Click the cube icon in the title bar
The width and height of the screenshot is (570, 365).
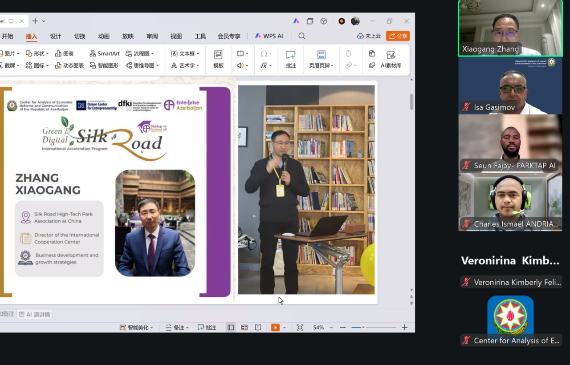click(x=324, y=21)
